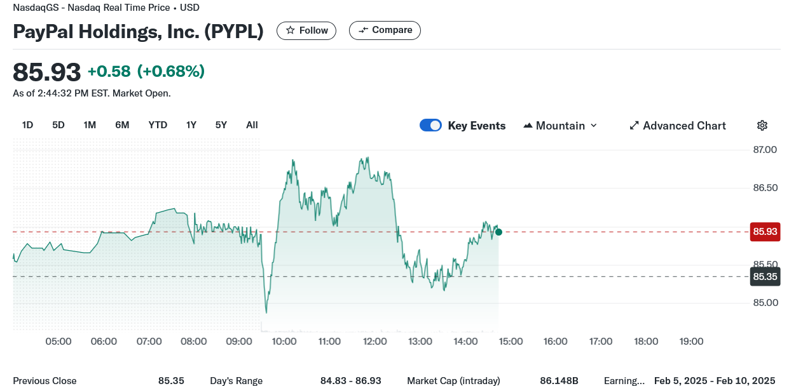
Task: Select the 5D time range
Action: coord(58,125)
